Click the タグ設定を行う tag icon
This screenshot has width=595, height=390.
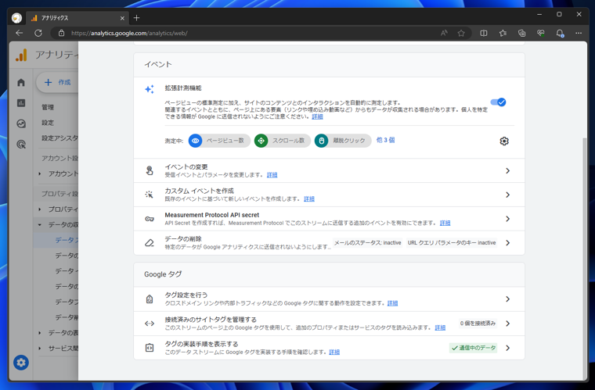coord(150,299)
